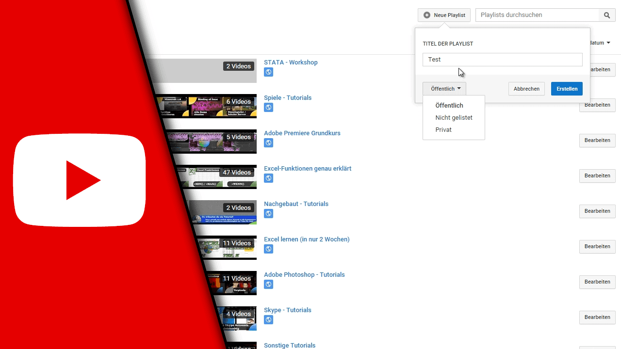
Task: Click Bearbeiten for Excel-Funktionen genau erklärt
Action: click(x=597, y=175)
